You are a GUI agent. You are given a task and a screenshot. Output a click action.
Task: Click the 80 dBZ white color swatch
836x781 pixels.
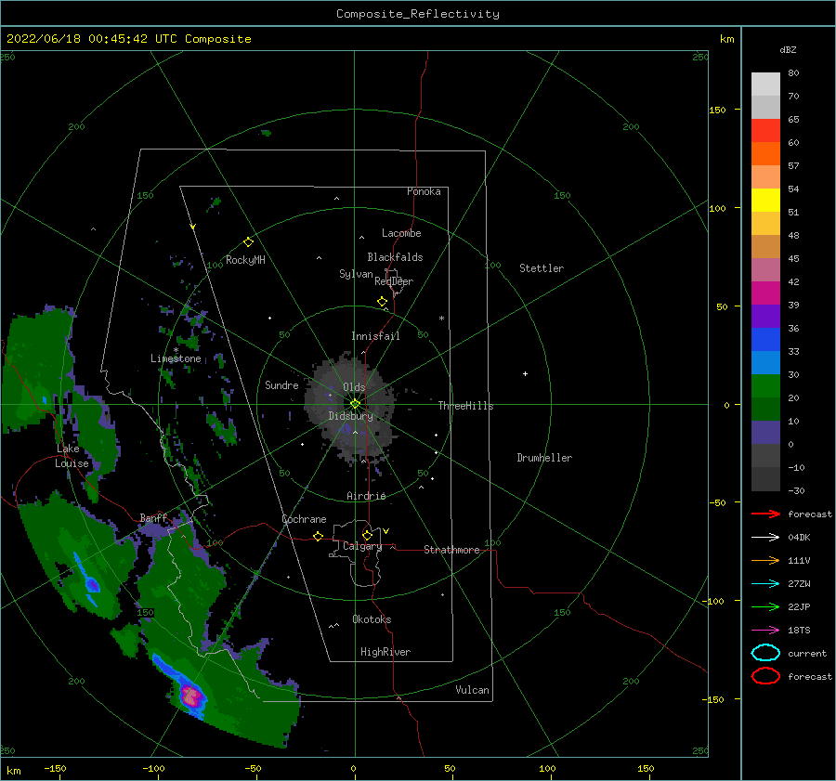[765, 85]
